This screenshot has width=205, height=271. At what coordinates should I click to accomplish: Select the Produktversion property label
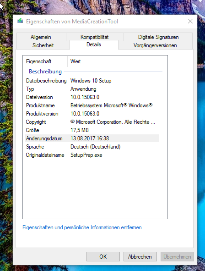(42, 114)
